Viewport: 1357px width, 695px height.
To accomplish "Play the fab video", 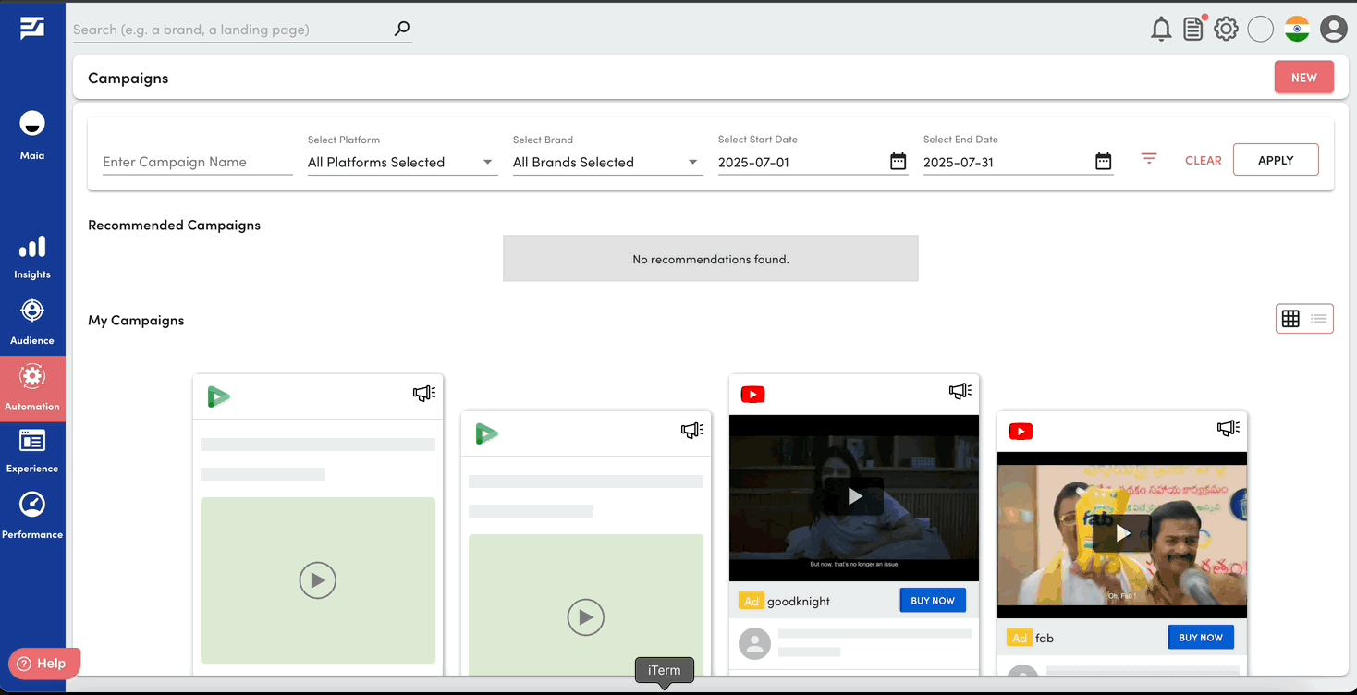I will point(1122,534).
